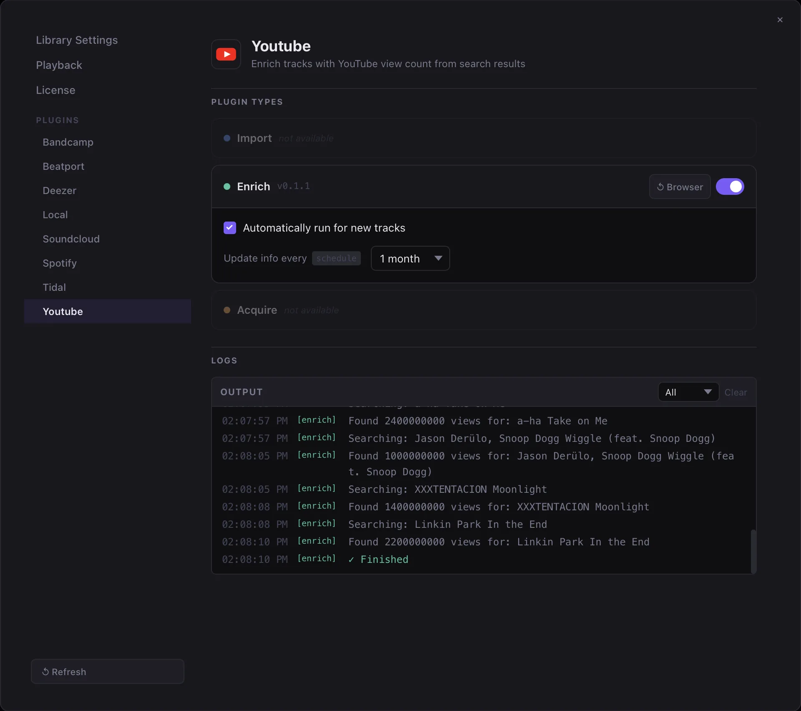Click log line Searching Jason Derülo Wiggle
Image resolution: width=801 pixels, height=711 pixels.
coord(484,439)
